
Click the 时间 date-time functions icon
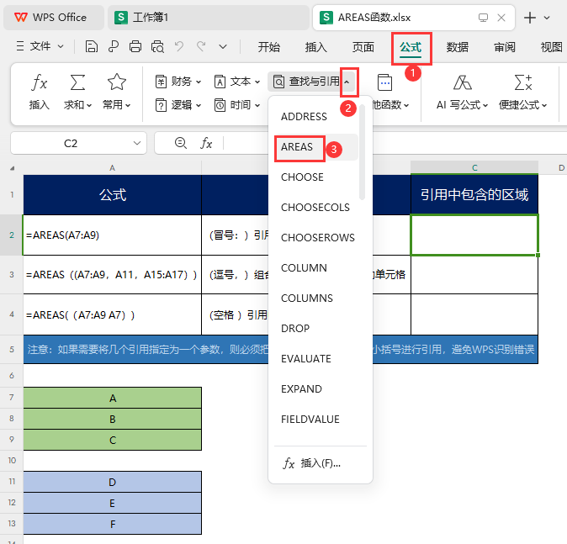(220, 105)
